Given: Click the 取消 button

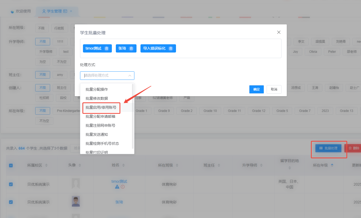Looking at the screenshot, I should (x=274, y=89).
